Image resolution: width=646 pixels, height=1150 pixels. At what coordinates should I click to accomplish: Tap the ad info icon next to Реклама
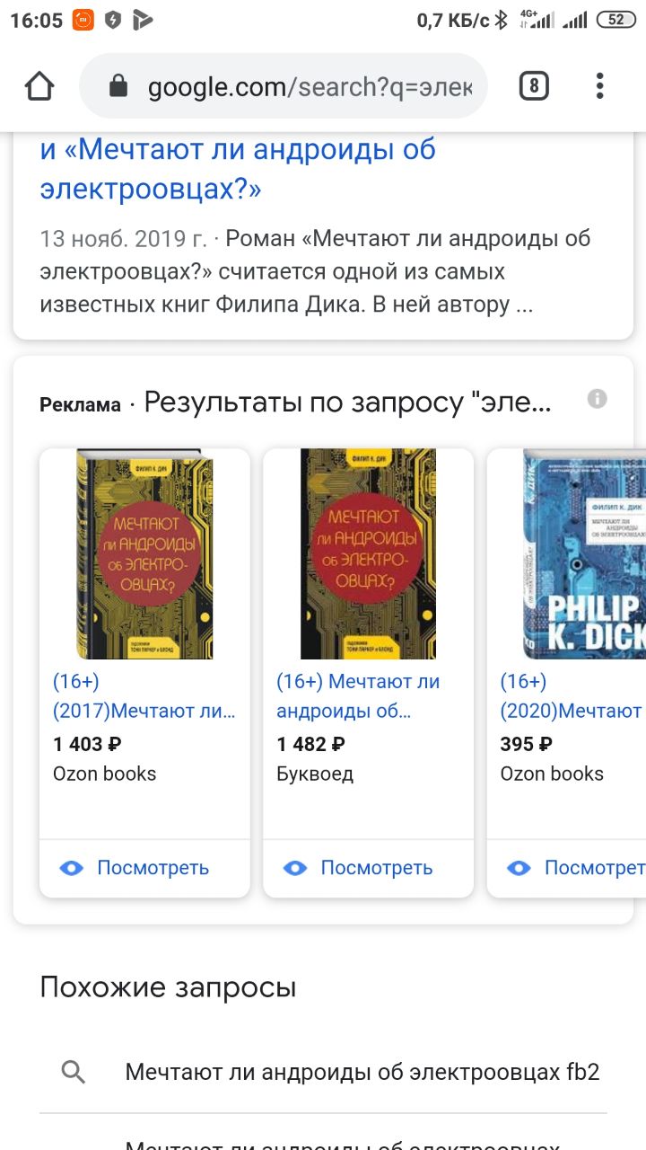(598, 399)
